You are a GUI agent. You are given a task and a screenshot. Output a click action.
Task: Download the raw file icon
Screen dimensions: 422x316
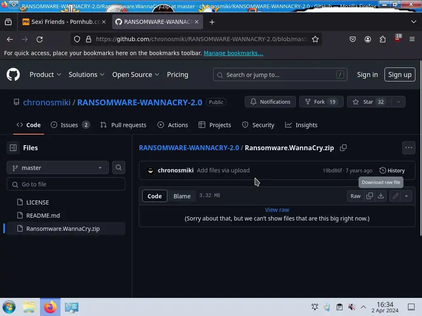coord(380,196)
